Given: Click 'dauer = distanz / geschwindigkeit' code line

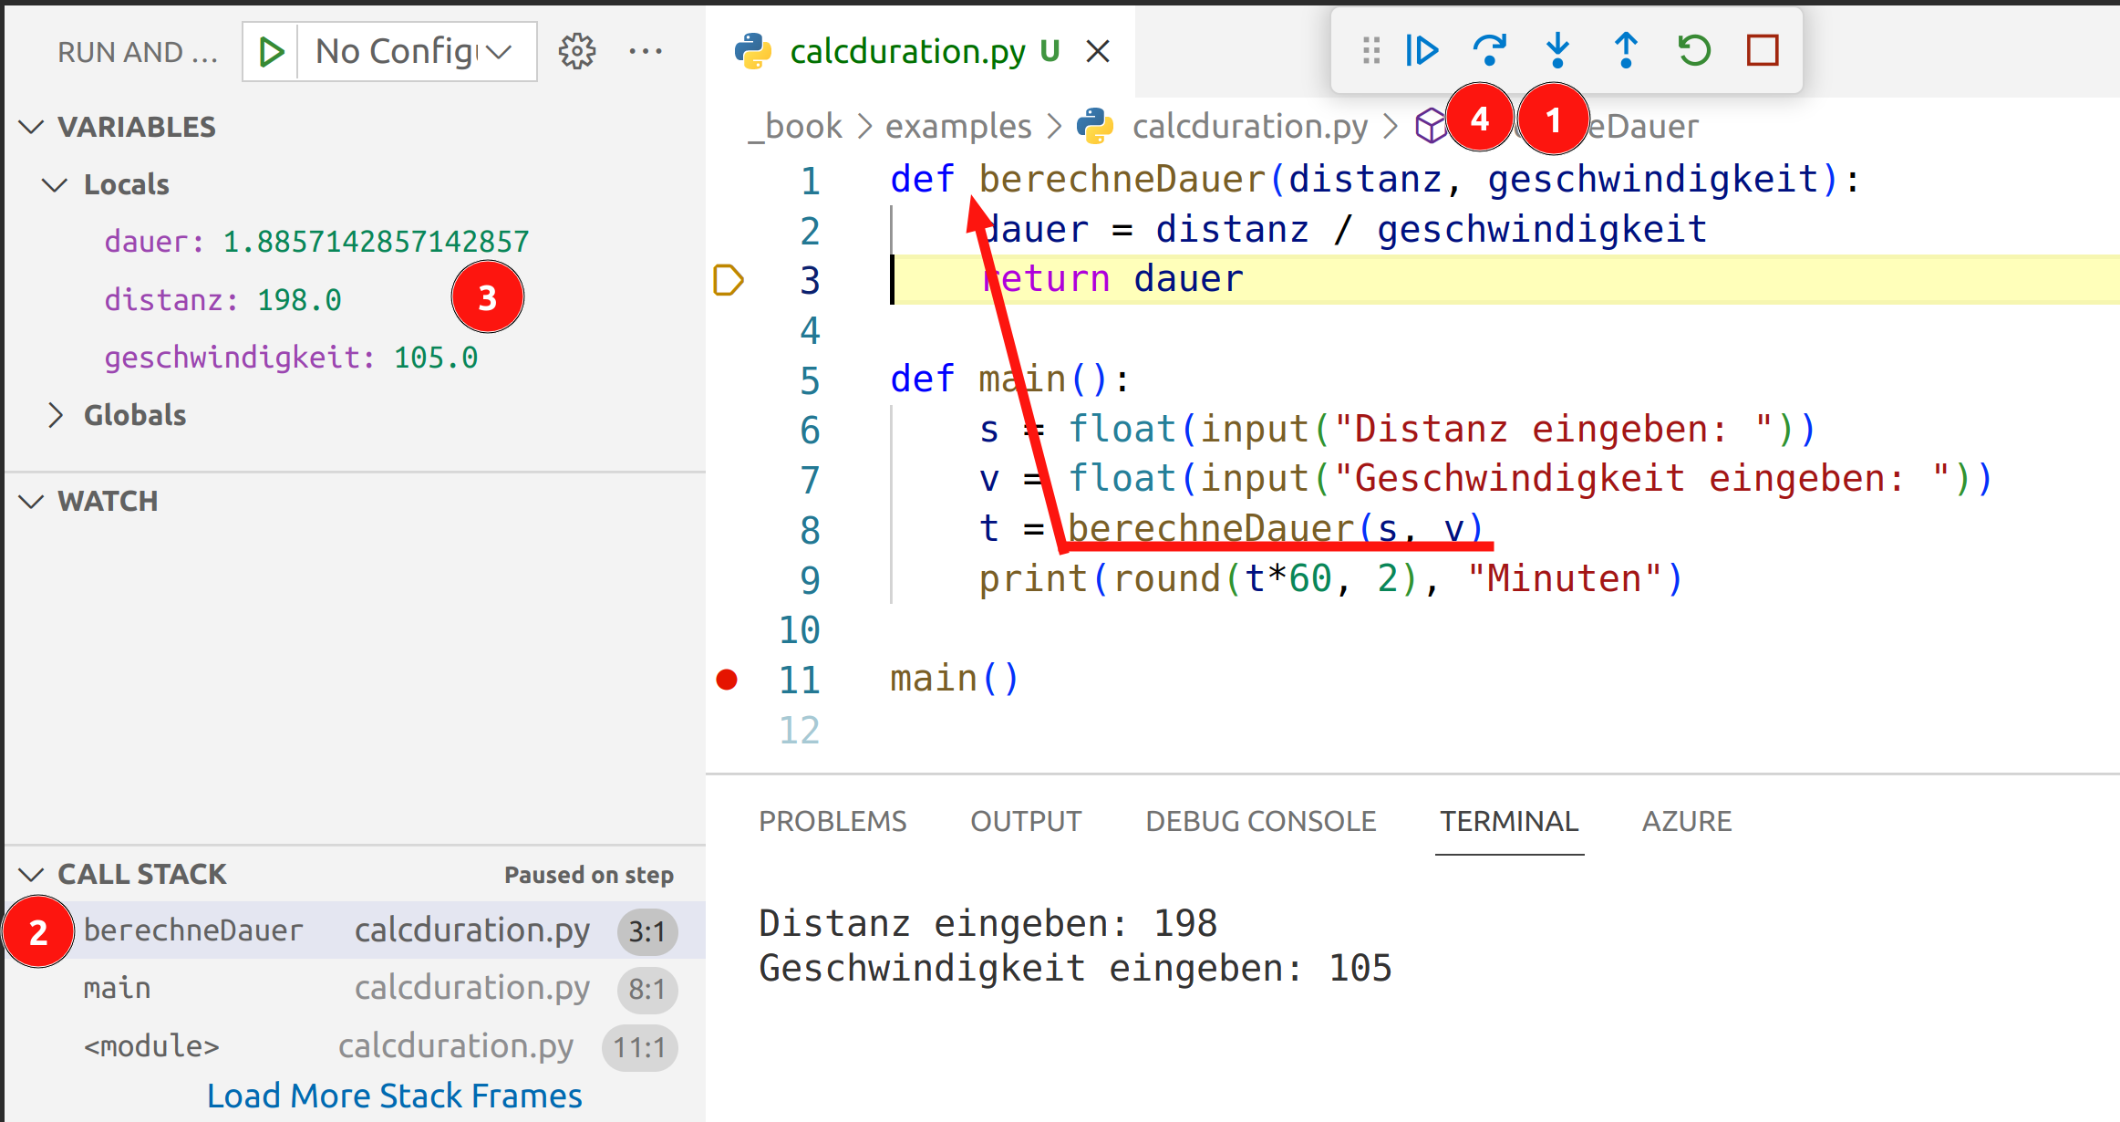Looking at the screenshot, I should pyautogui.click(x=1343, y=230).
